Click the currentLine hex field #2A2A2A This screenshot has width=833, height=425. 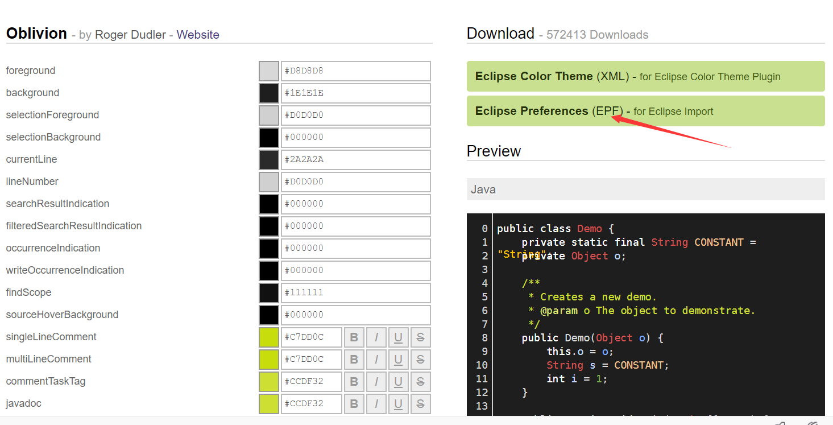point(356,160)
